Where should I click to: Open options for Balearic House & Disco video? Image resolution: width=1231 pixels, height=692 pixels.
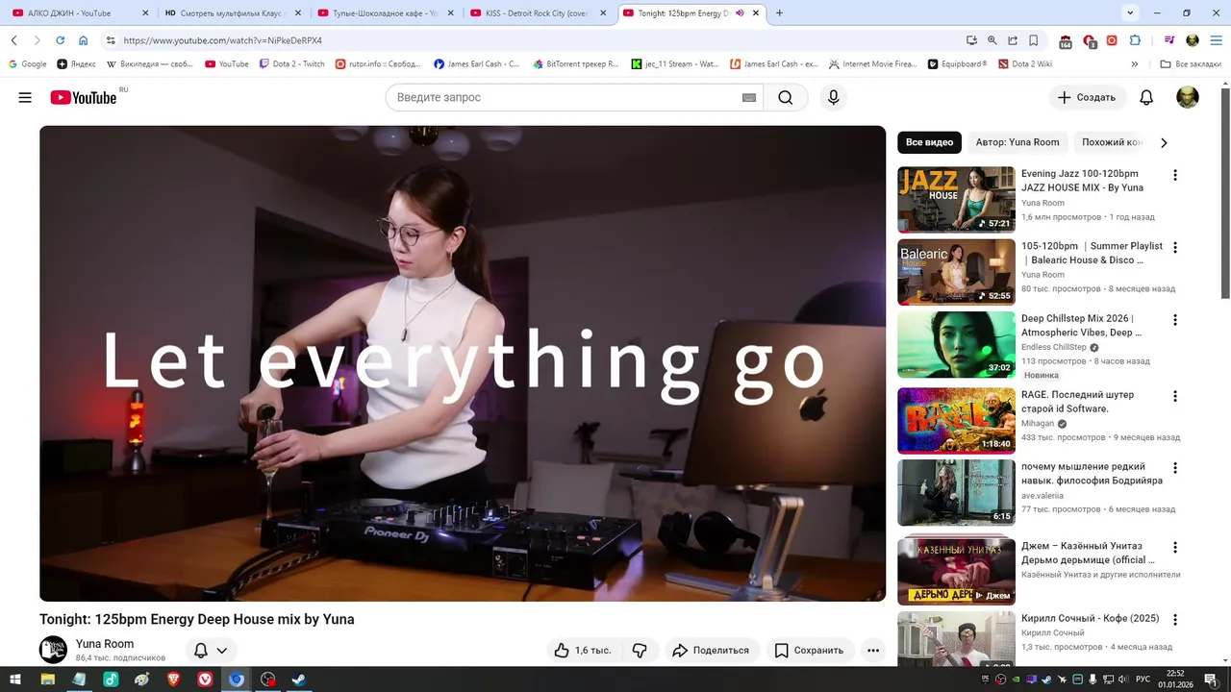coord(1174,247)
